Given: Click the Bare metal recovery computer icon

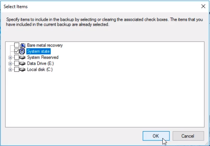Looking at the screenshot, I should click(x=23, y=45).
